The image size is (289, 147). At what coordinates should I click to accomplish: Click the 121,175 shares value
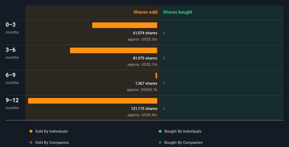144,108
